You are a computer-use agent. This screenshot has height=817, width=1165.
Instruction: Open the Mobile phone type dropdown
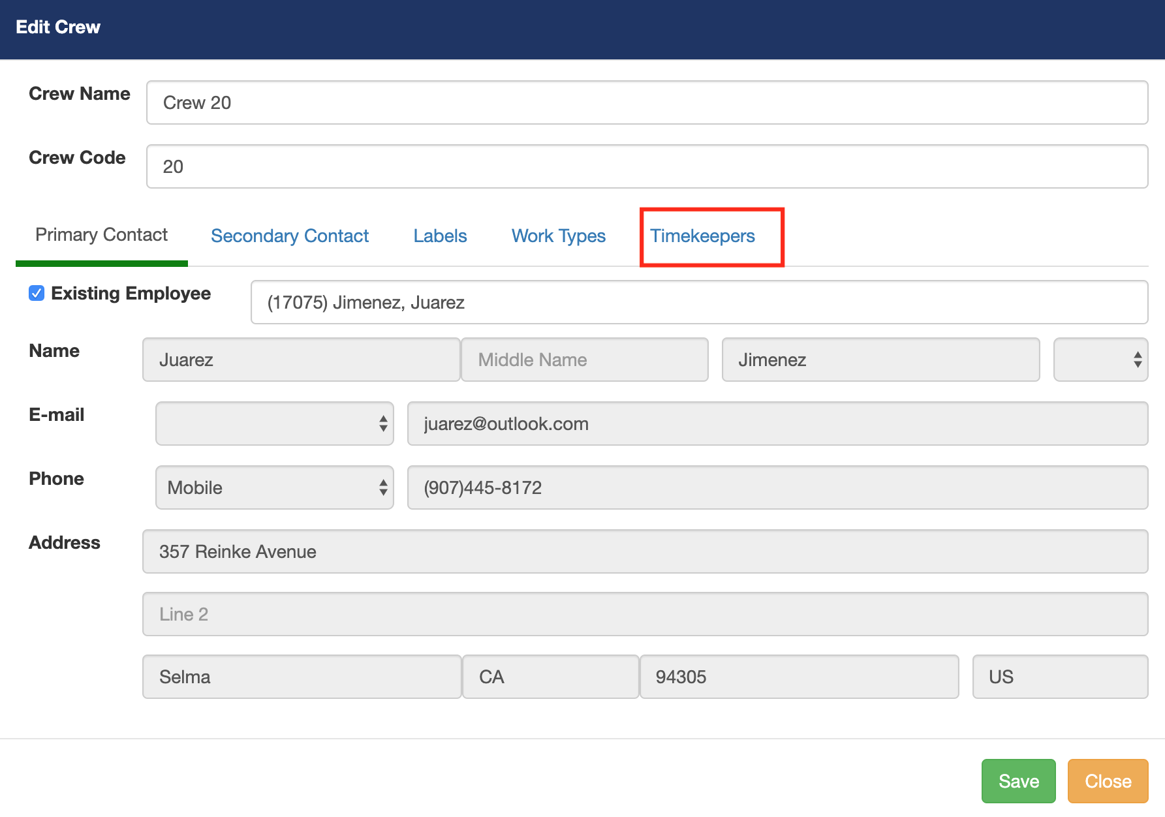click(x=274, y=487)
